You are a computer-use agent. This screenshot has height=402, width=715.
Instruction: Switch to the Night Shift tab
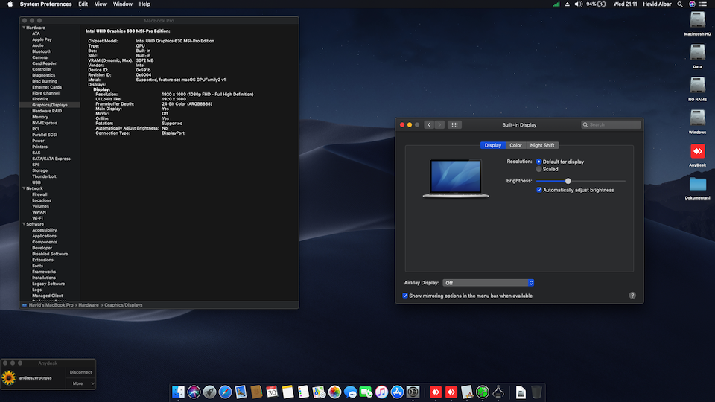click(541, 145)
